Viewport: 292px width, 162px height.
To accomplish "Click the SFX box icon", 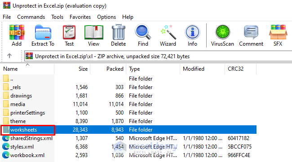I will (x=278, y=32).
